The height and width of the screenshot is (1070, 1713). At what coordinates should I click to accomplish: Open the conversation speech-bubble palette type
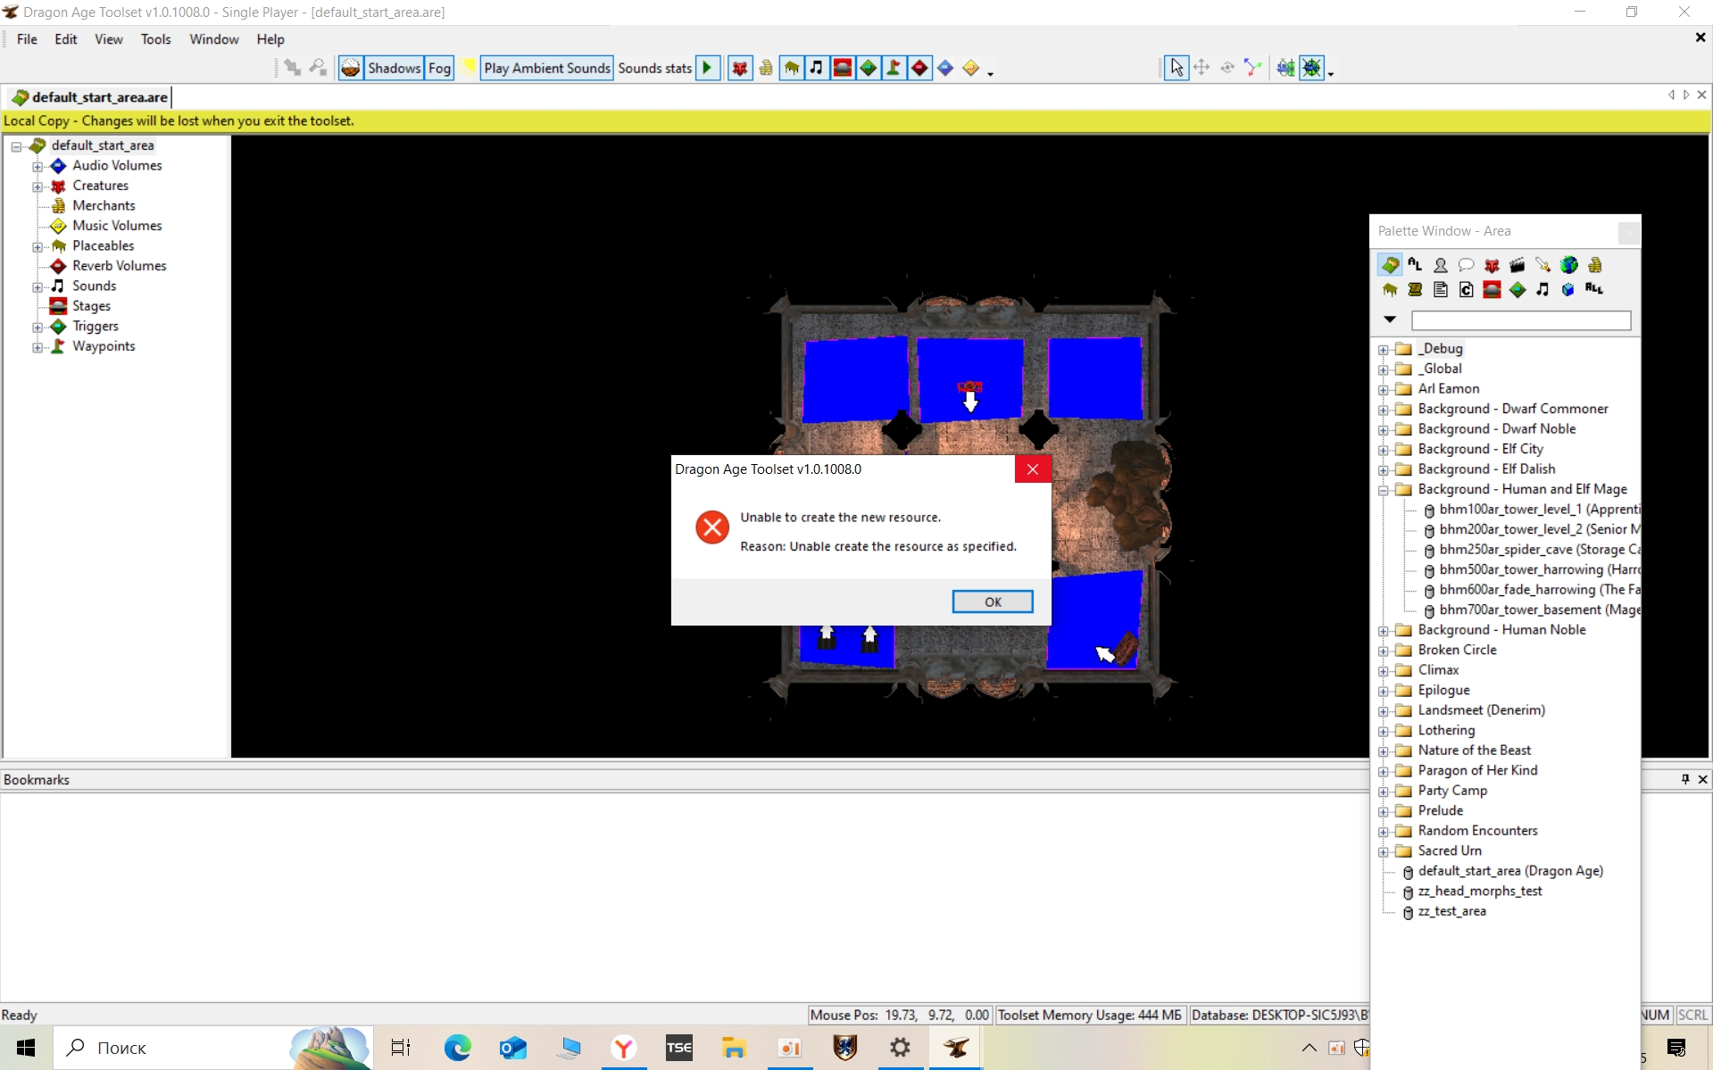click(1466, 265)
